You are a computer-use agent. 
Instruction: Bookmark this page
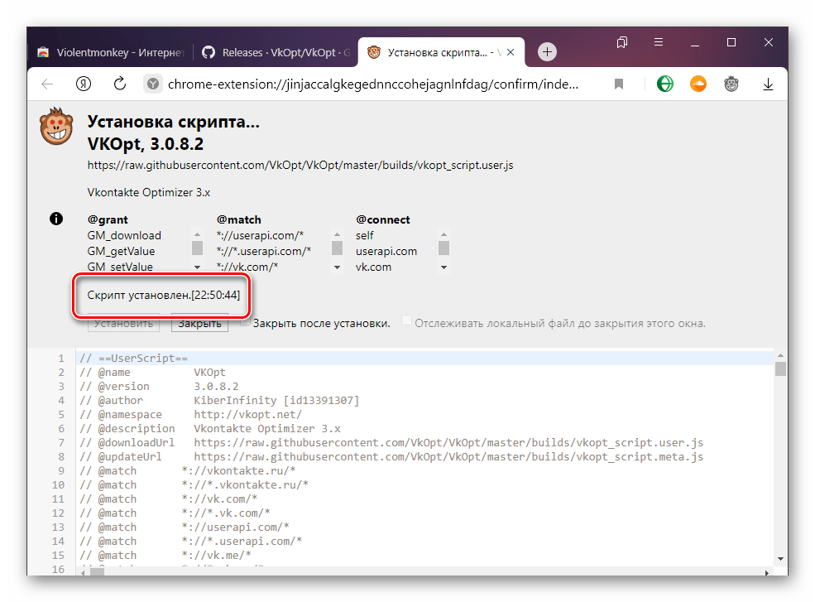[619, 84]
